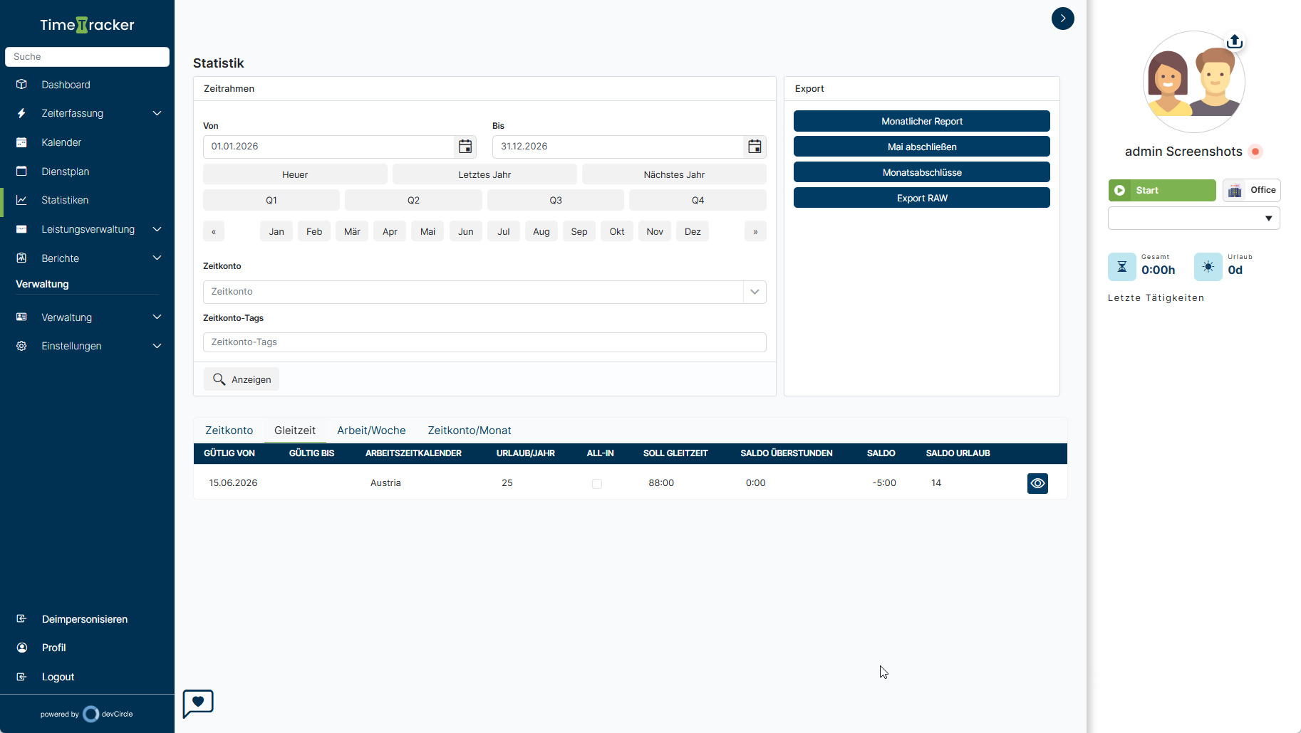Select month Mär
The image size is (1301, 733).
click(x=352, y=231)
